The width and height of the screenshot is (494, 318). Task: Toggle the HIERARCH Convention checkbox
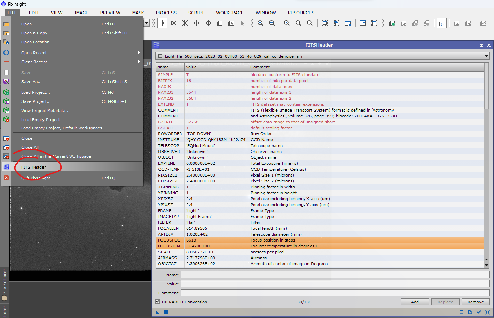point(158,302)
